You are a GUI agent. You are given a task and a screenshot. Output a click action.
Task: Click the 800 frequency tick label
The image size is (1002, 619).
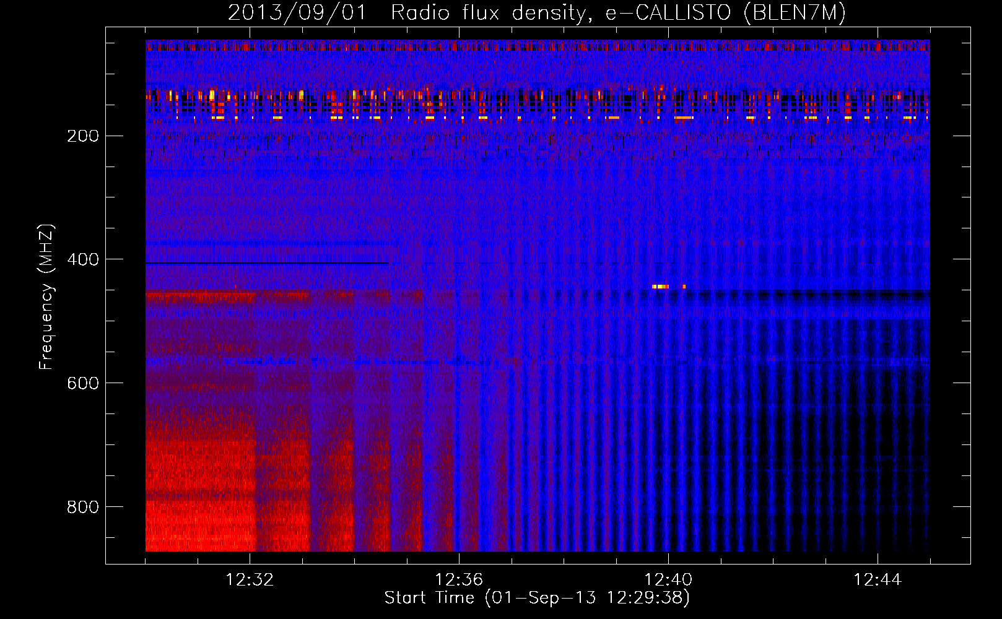pyautogui.click(x=83, y=508)
